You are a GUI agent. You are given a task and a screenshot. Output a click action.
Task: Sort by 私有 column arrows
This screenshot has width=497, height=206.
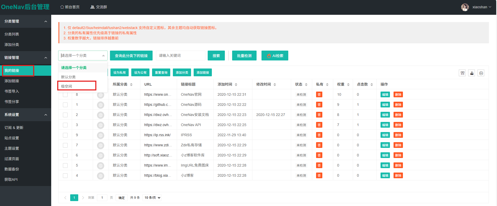pos(327,85)
